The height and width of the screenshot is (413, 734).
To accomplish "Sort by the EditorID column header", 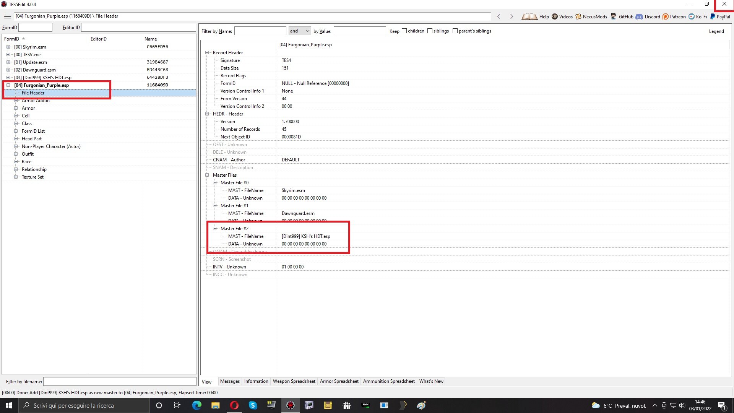I will pyautogui.click(x=115, y=39).
